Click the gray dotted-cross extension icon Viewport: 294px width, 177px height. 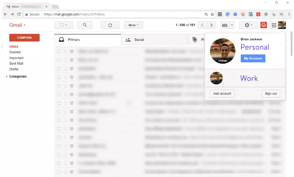[274, 14]
